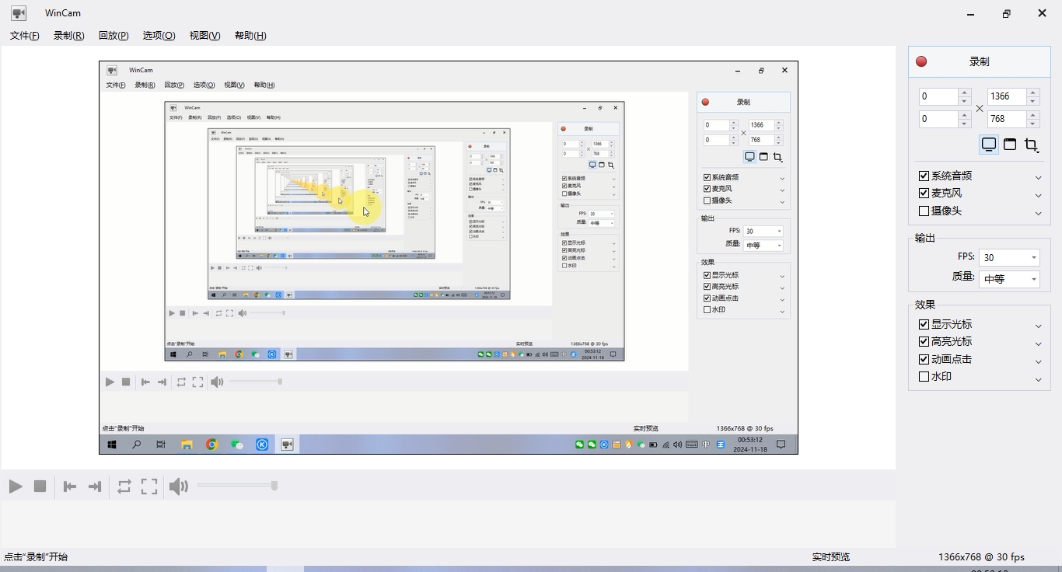Click clock 00:53:12 in outermost preview taskbar
The height and width of the screenshot is (572, 1062).
[750, 440]
